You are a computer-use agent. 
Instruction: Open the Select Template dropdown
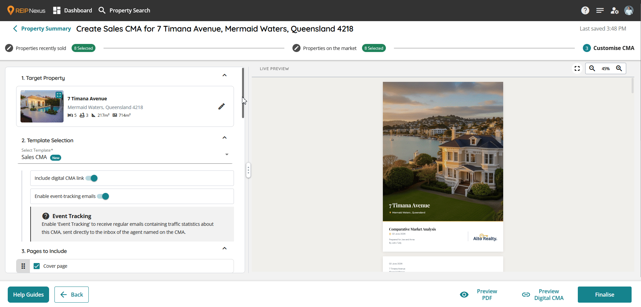point(125,155)
